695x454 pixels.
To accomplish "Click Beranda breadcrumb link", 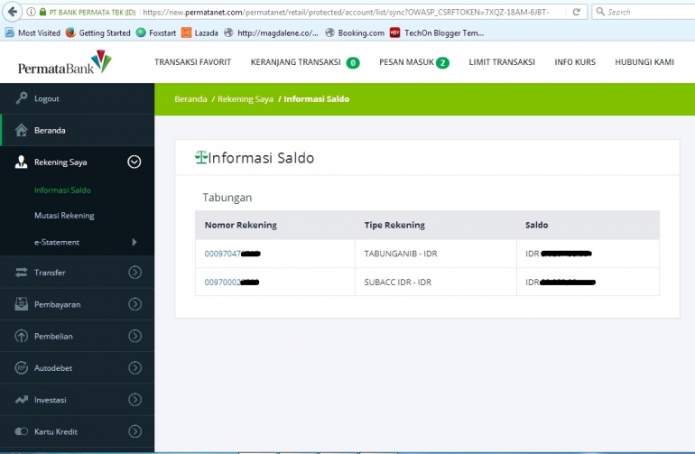I will (190, 99).
